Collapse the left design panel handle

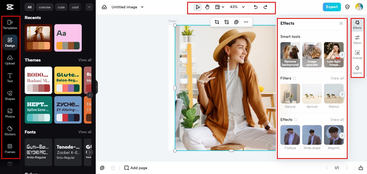click(97, 87)
